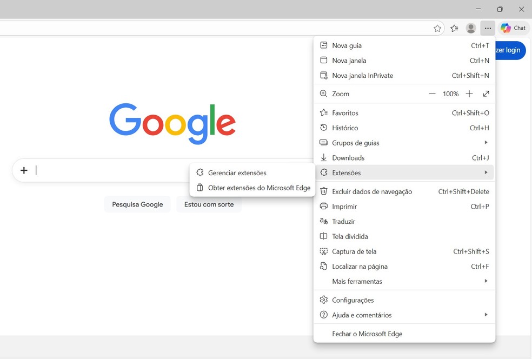Expand Grupos de guias submenu arrow

[x=486, y=143]
